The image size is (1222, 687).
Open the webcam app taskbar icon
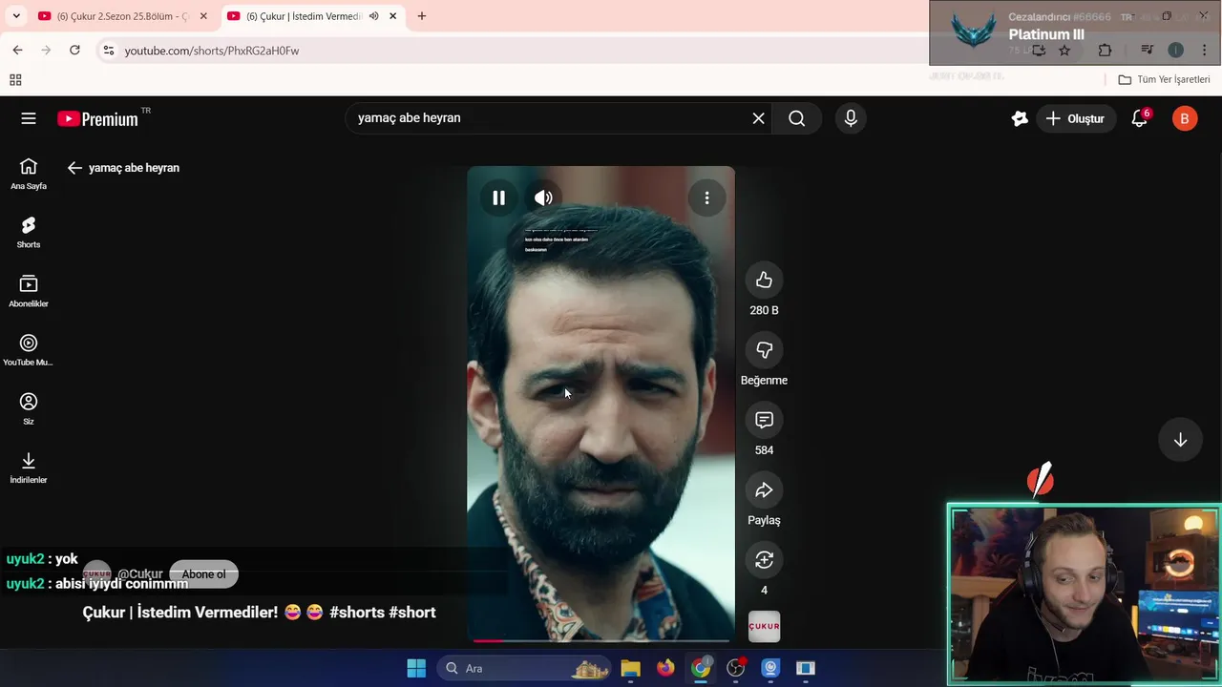coord(771,668)
